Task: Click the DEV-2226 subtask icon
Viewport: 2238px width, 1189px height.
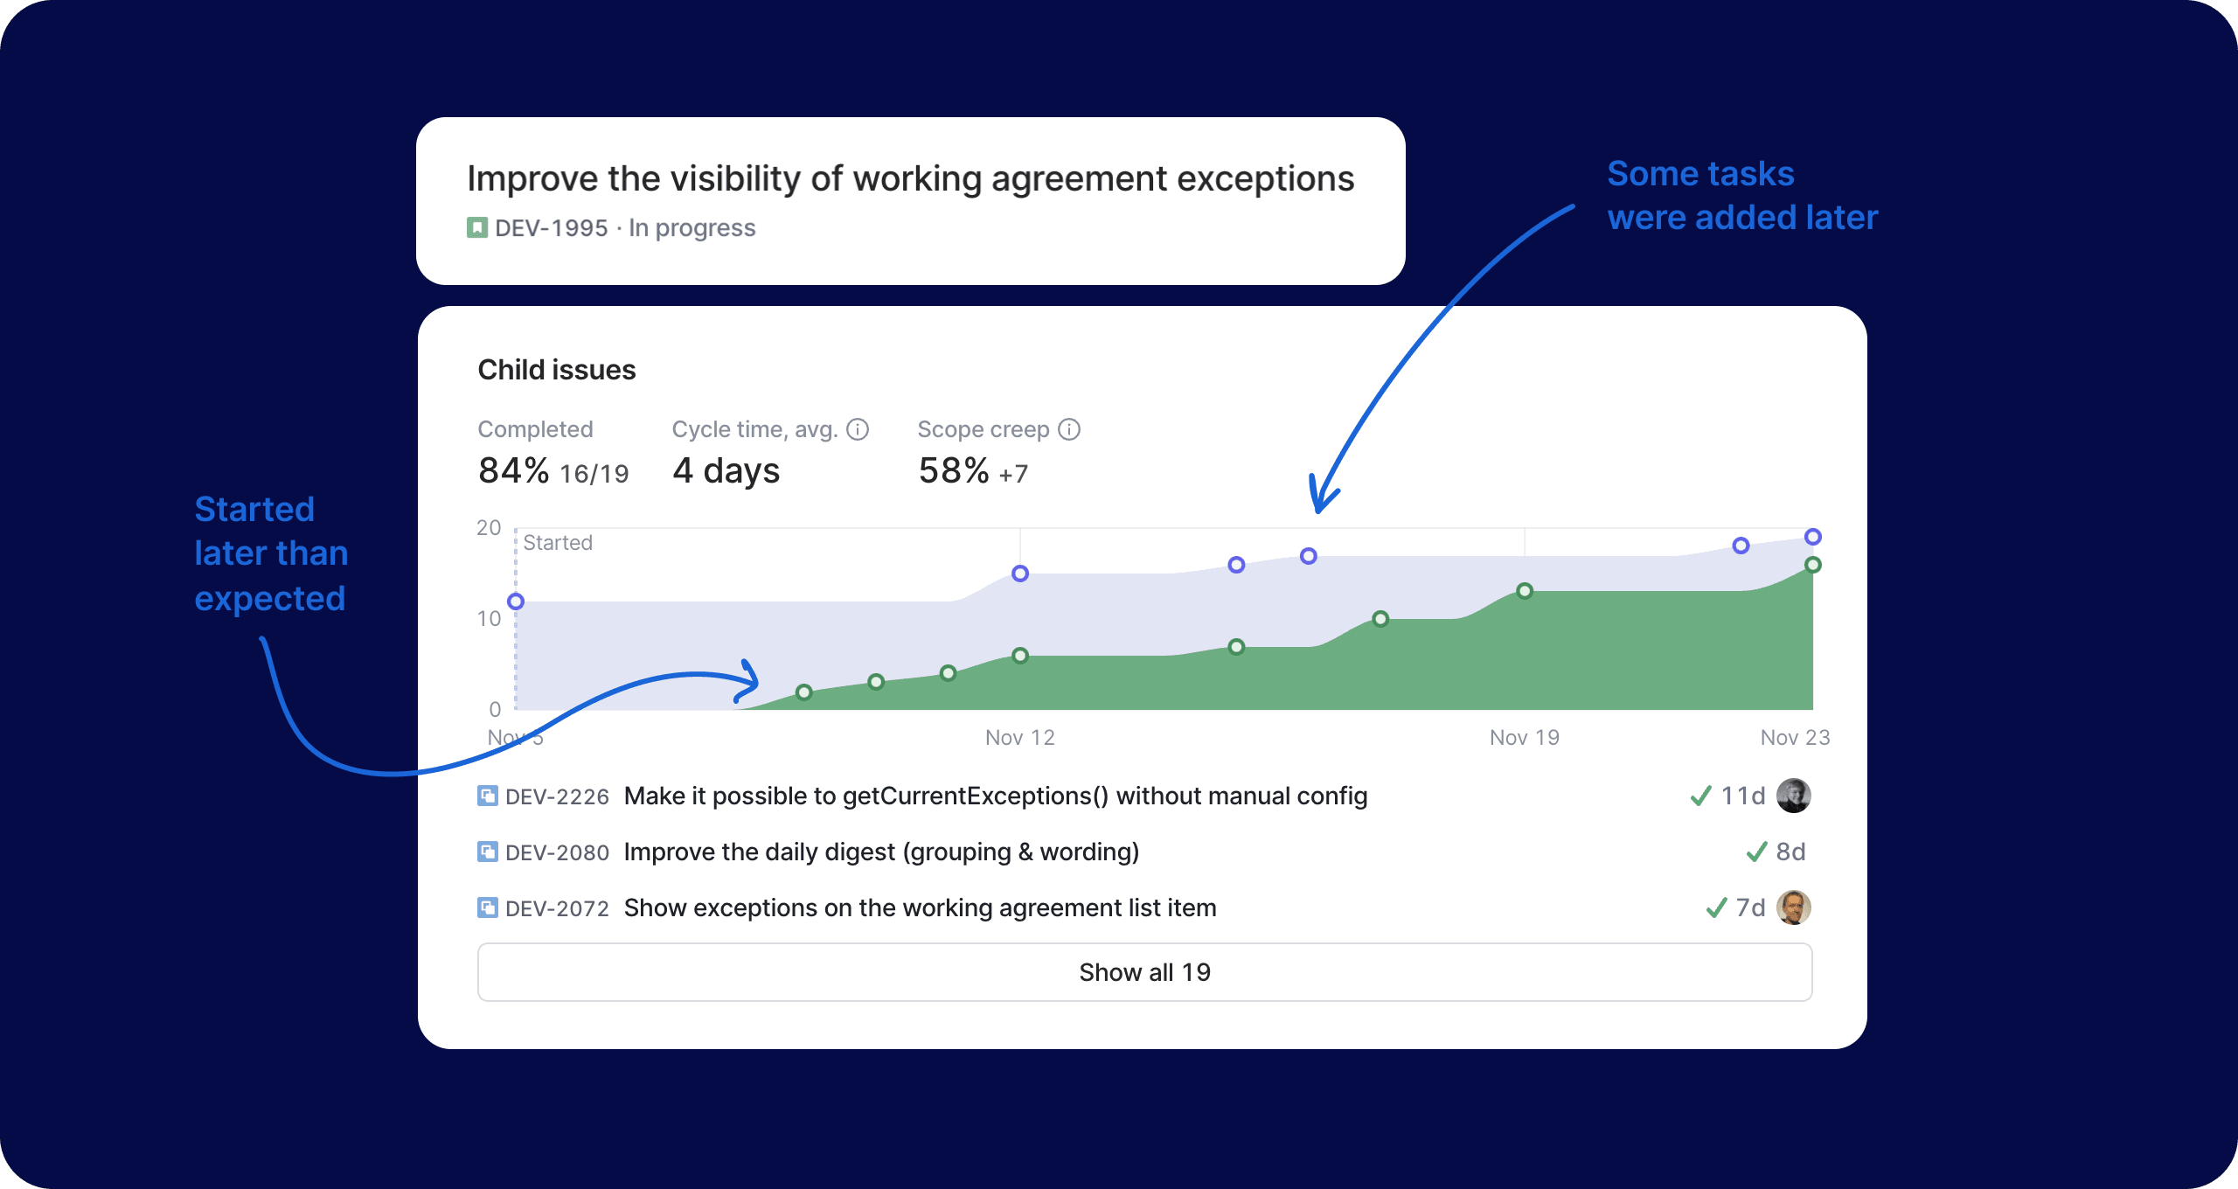Action: tap(487, 796)
